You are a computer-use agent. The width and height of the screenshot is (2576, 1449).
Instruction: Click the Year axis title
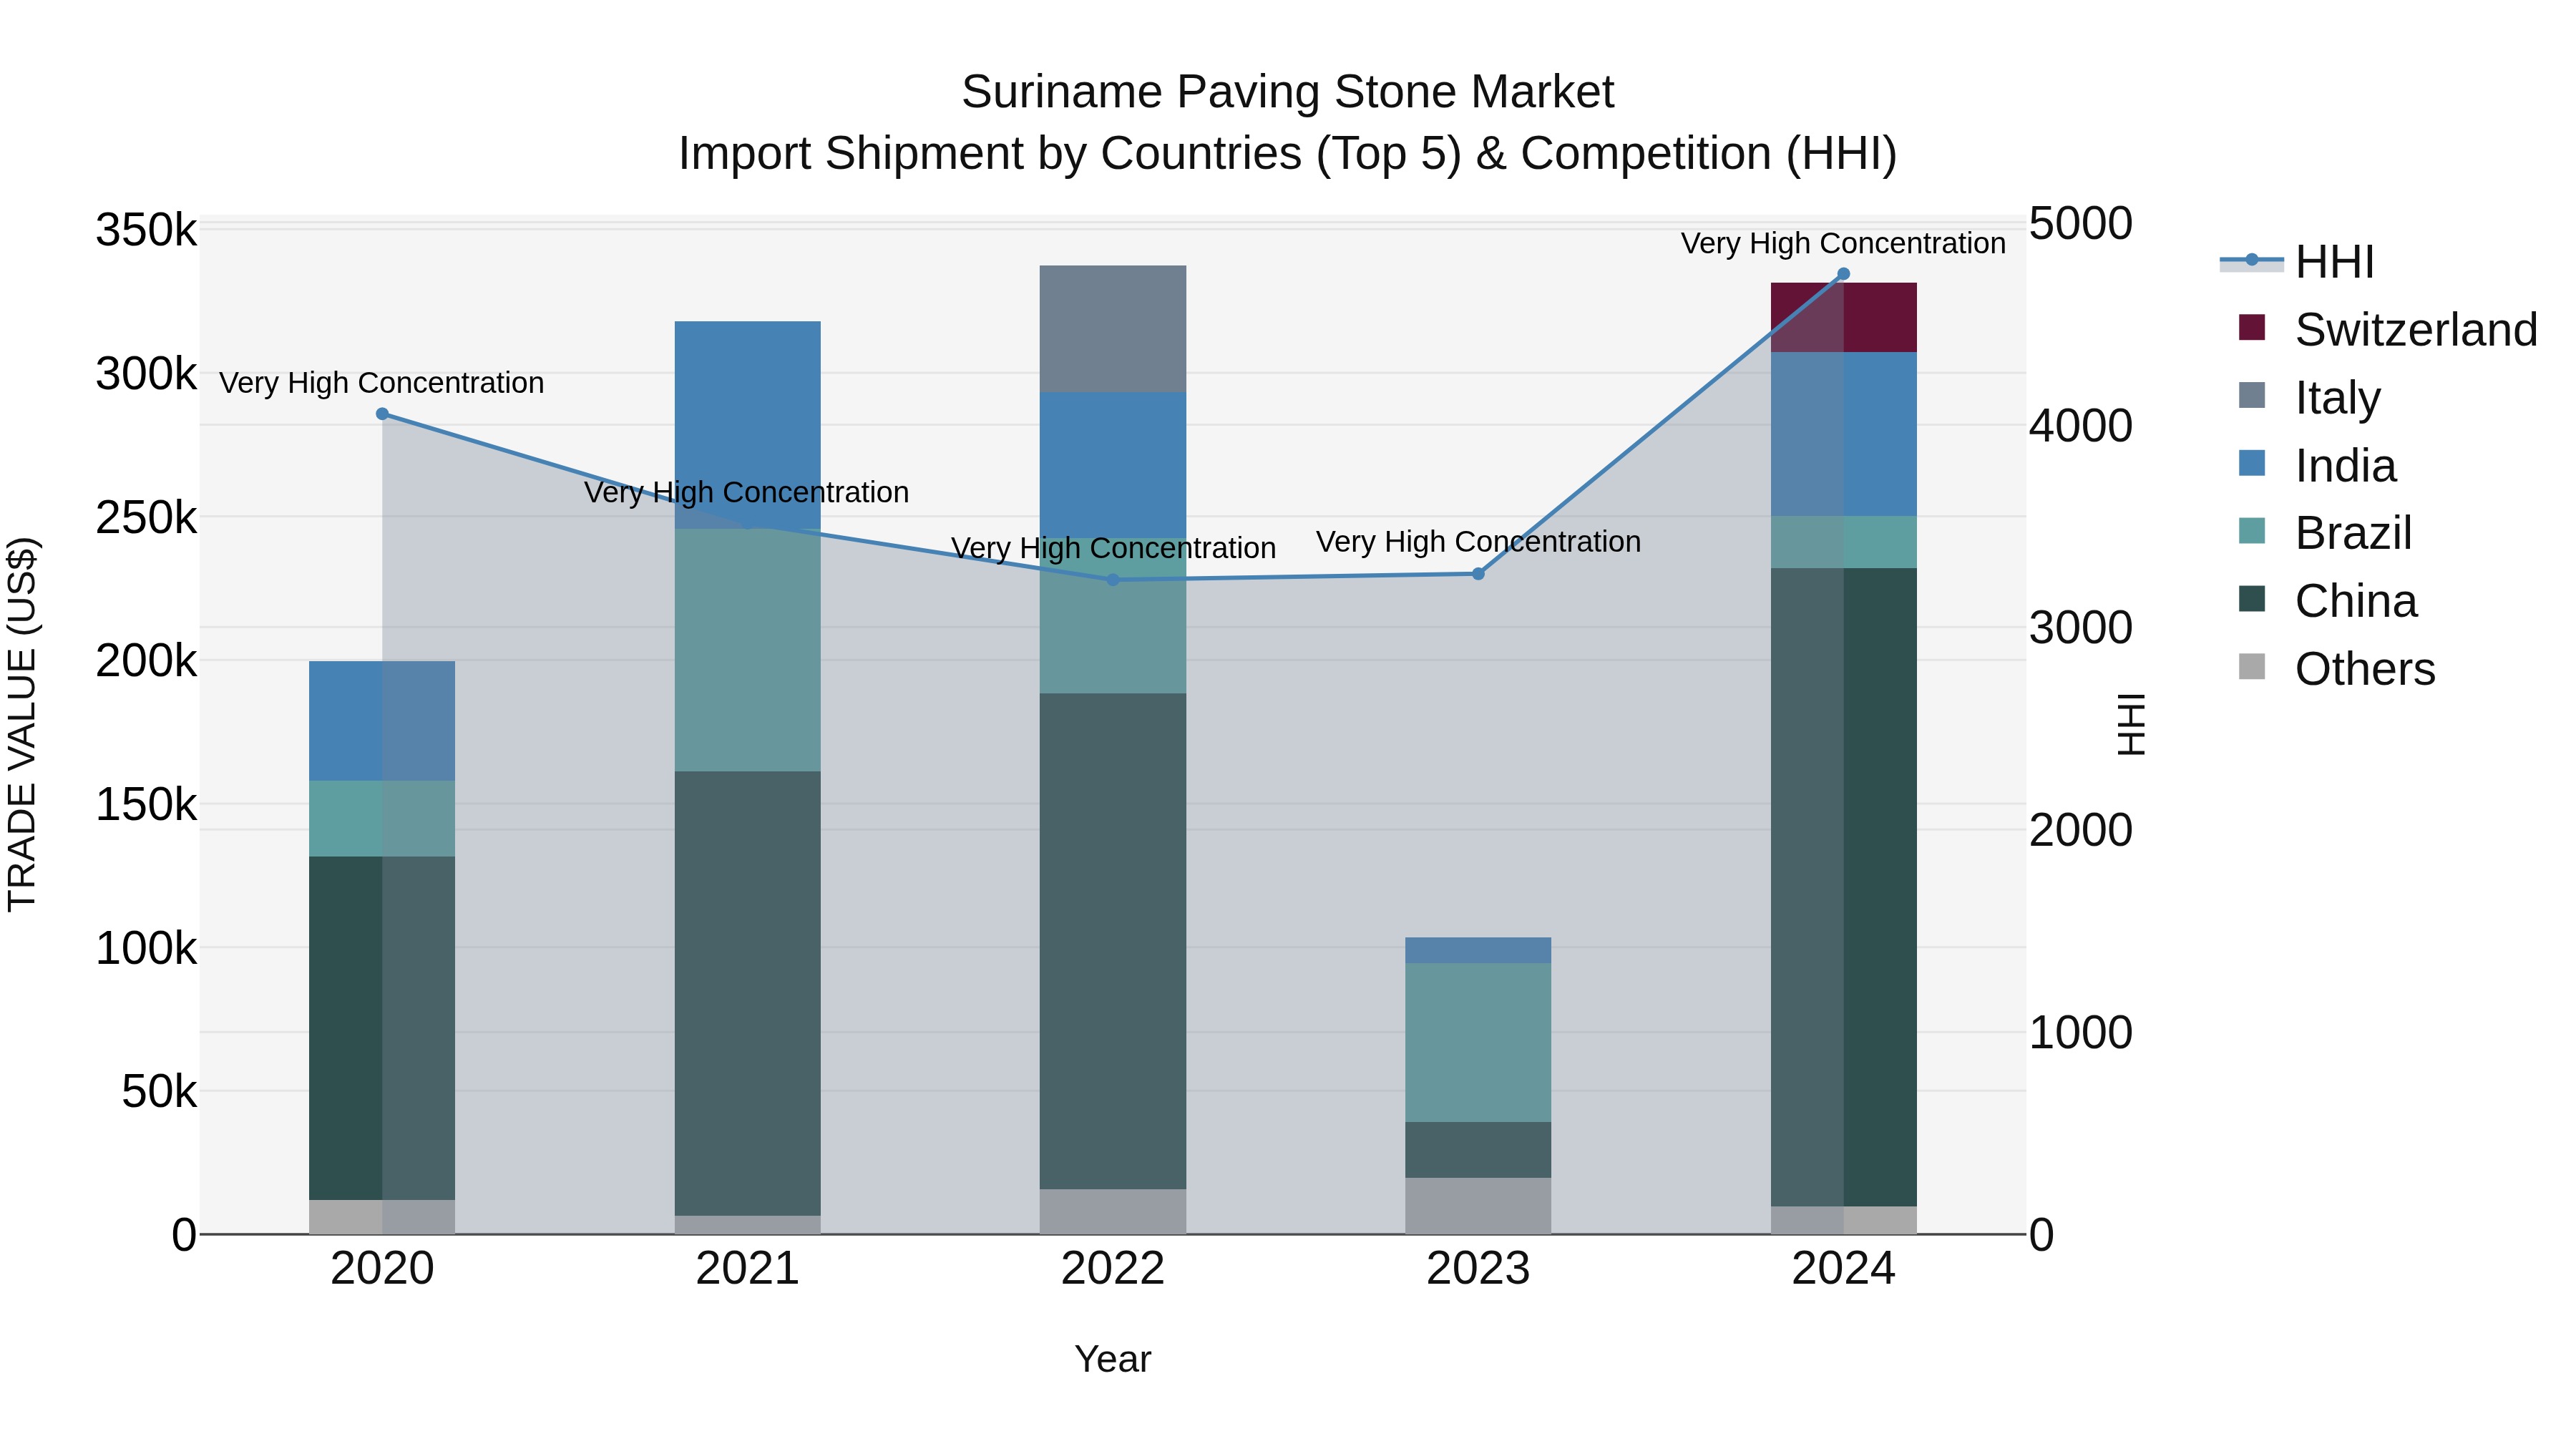(1113, 1360)
